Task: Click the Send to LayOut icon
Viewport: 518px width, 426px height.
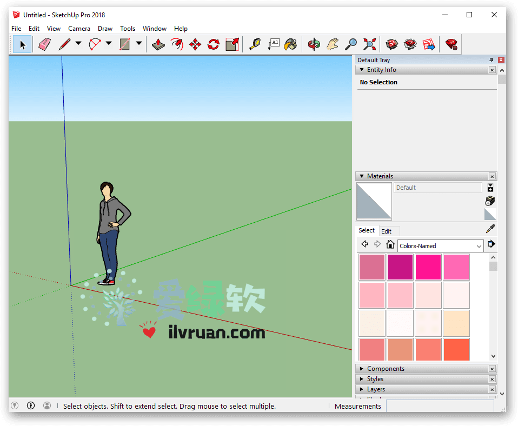Action: coord(429,44)
